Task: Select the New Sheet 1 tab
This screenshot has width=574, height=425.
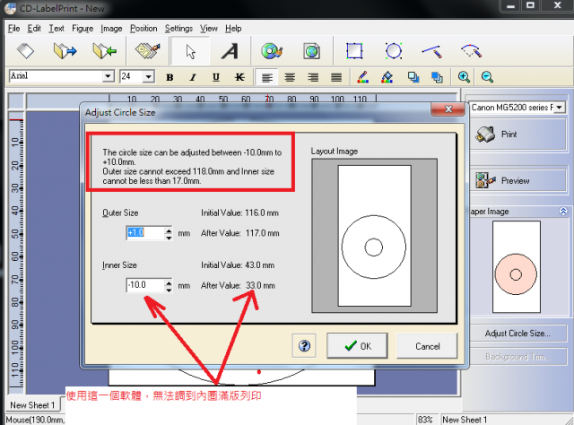Action: pos(32,405)
